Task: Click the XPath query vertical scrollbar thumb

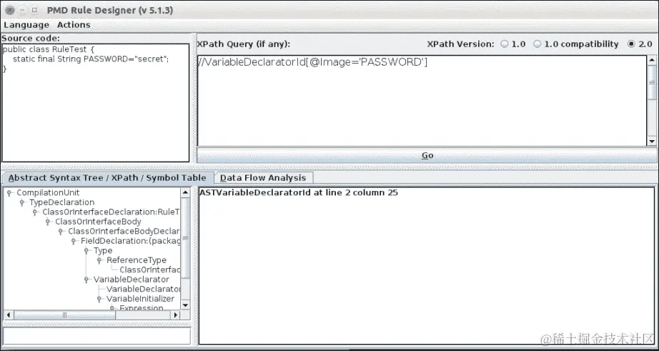Action: [652, 82]
